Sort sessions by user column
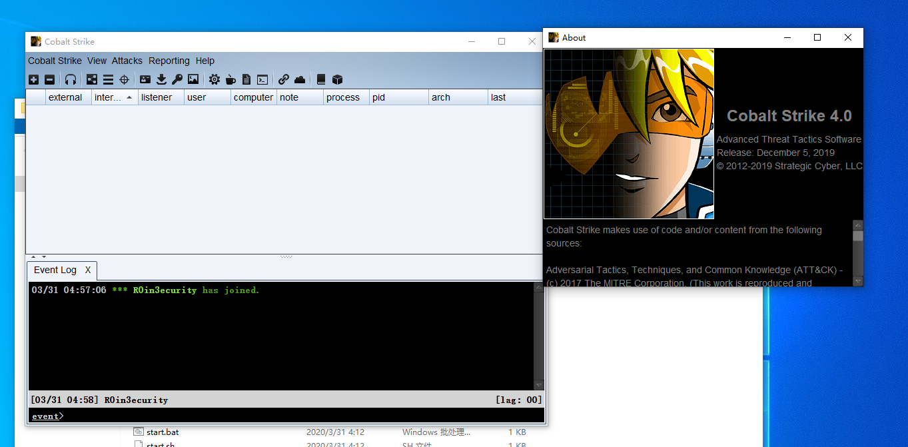The width and height of the screenshot is (908, 447). [208, 97]
